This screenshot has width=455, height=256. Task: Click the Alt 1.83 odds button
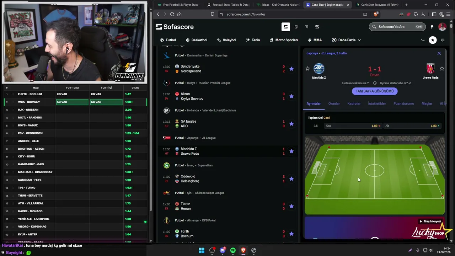(x=412, y=126)
